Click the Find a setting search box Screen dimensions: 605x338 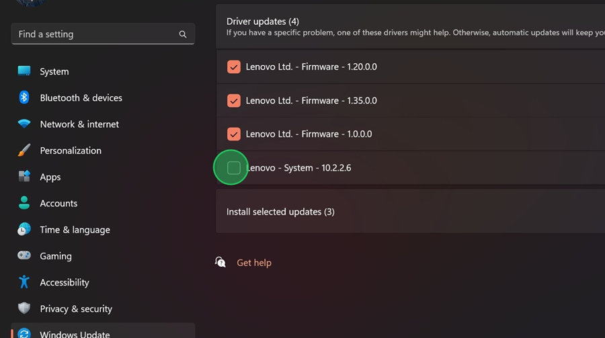(97, 34)
